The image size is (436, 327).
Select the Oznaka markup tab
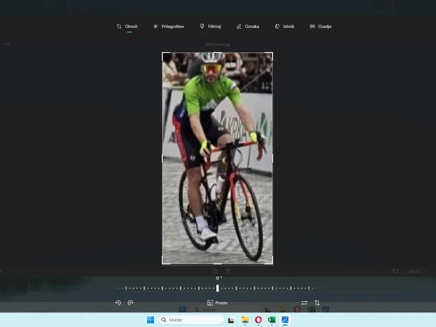click(248, 27)
